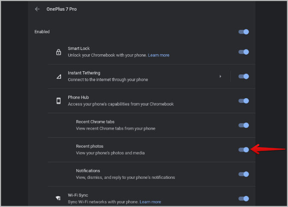The image size is (288, 207).
Task: Click the Wi-Fi Sync heading
Action: (x=78, y=195)
